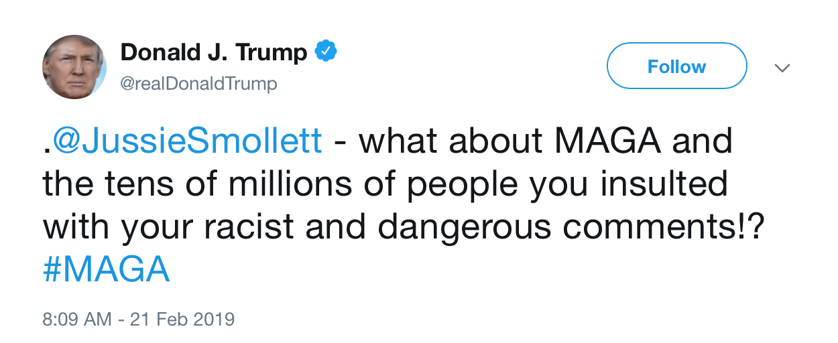Screen dimensions: 838x343
Task: Open the @JussieSmollett mention link
Action: [x=186, y=143]
